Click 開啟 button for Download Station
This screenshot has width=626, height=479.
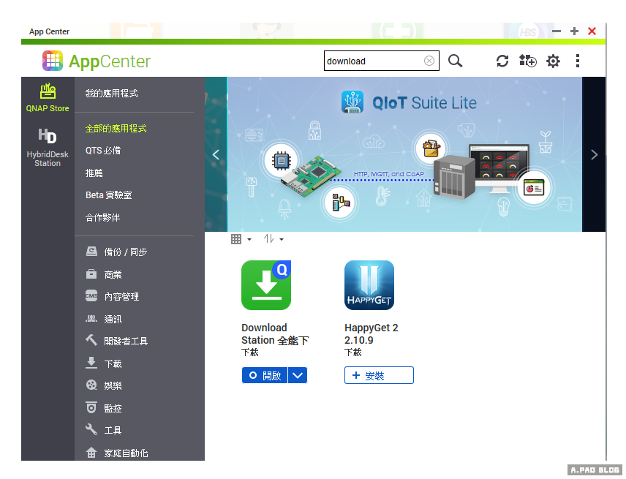coord(264,375)
